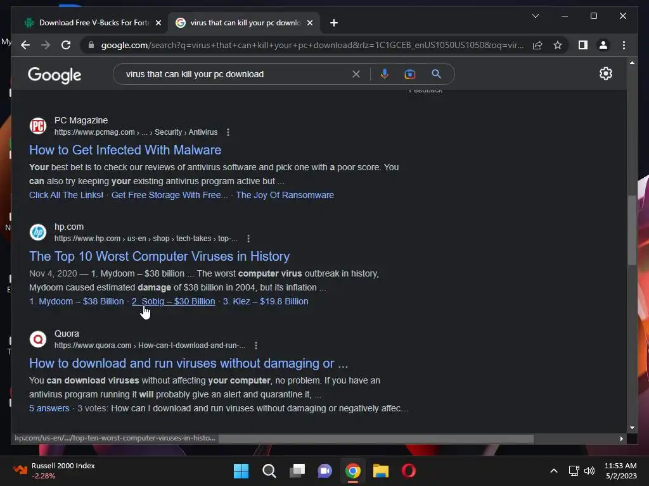Image resolution: width=649 pixels, height=486 pixels.
Task: Open the Russell 2000 Index widget
Action: point(54,471)
